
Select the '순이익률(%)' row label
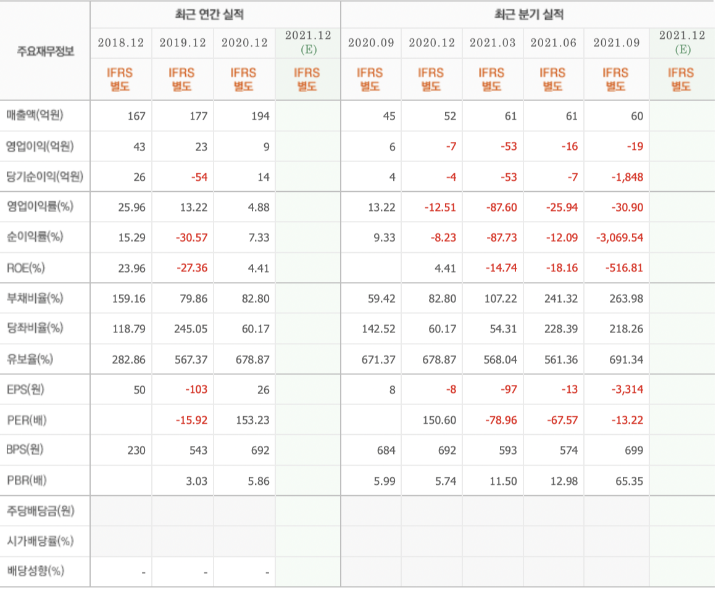(x=35, y=237)
